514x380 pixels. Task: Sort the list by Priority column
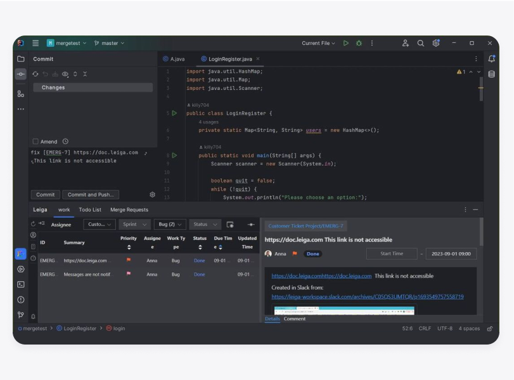(129, 248)
